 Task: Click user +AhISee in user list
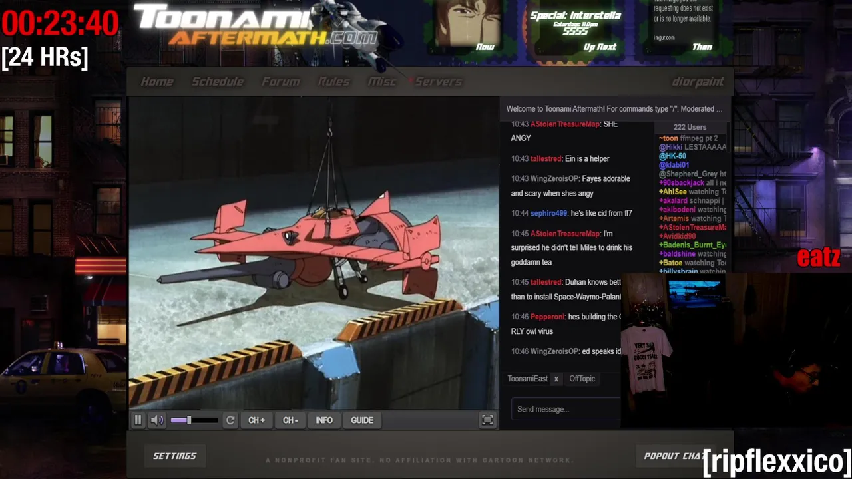click(x=672, y=192)
